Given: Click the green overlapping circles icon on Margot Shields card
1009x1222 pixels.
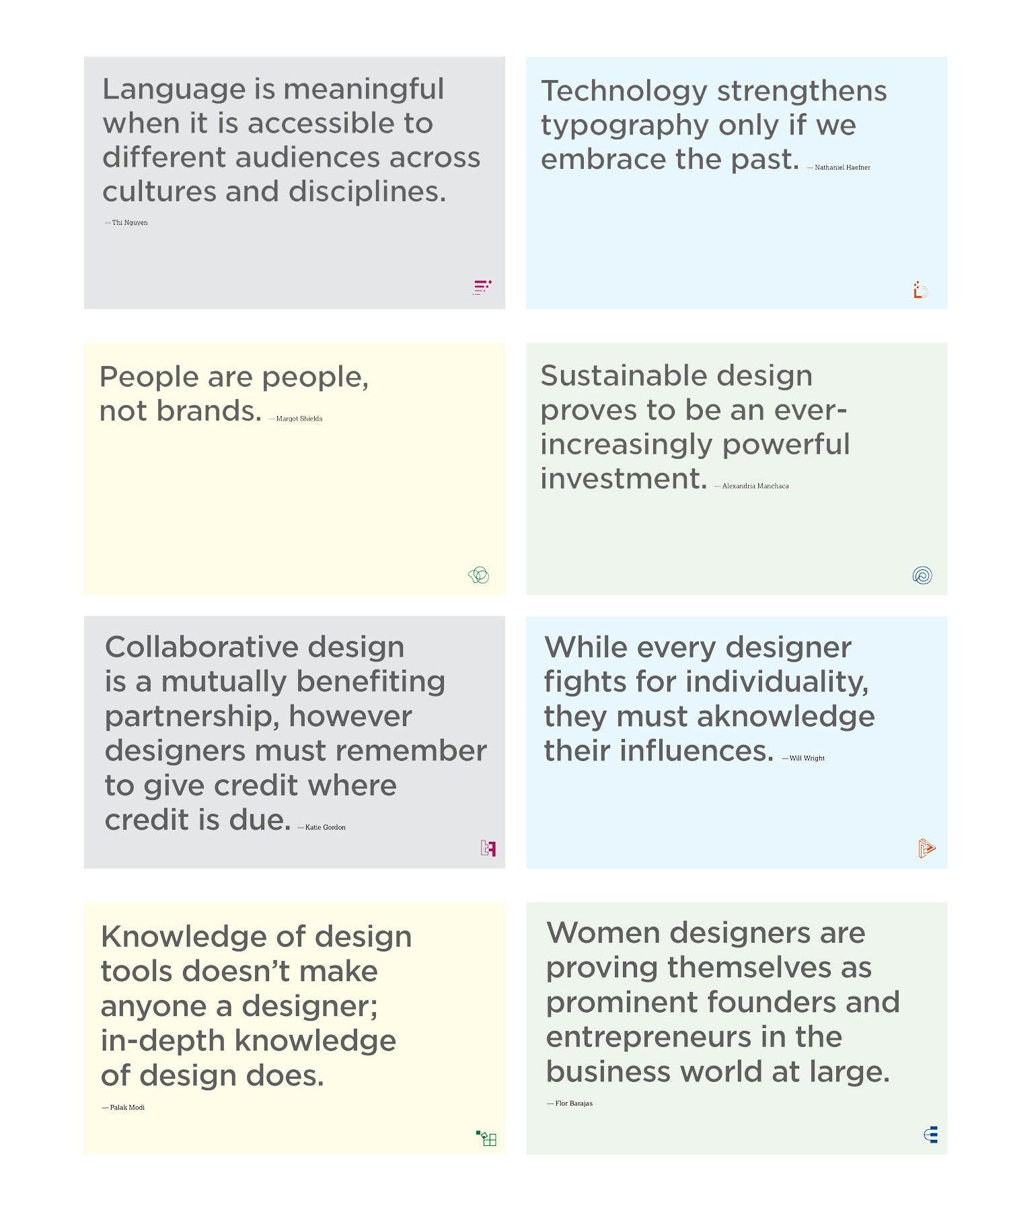Looking at the screenshot, I should point(478,575).
